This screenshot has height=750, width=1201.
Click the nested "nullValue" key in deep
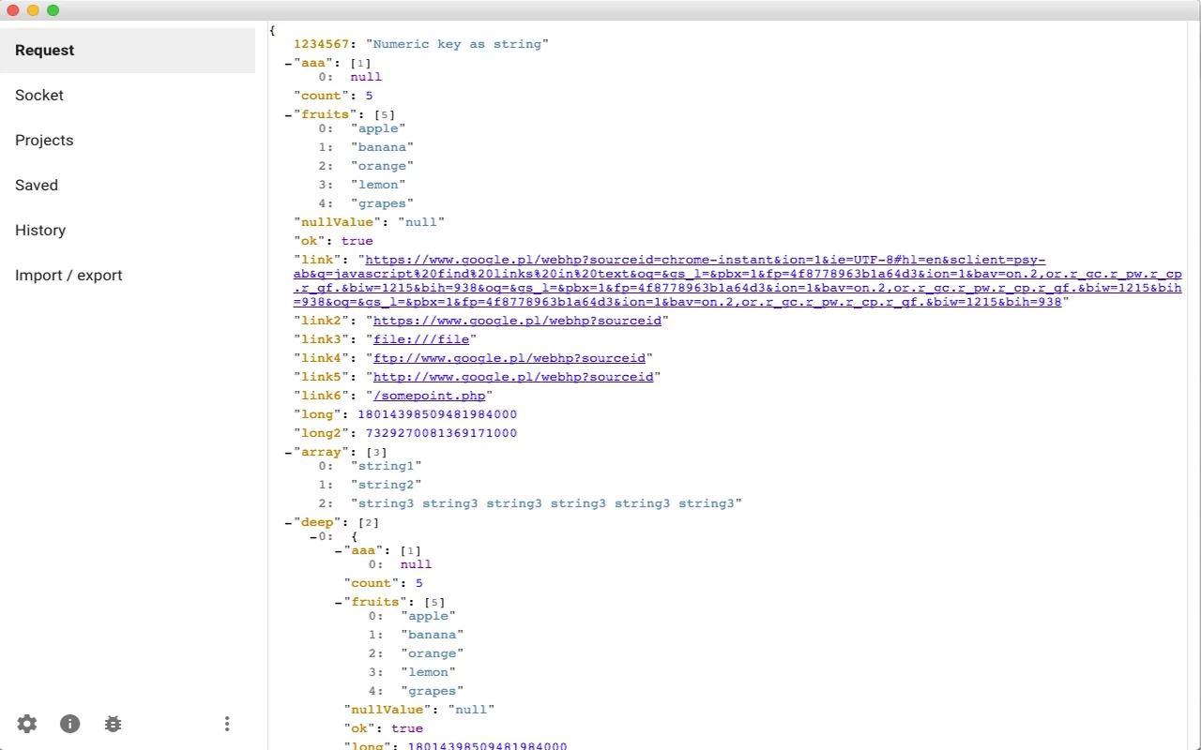[x=388, y=710]
